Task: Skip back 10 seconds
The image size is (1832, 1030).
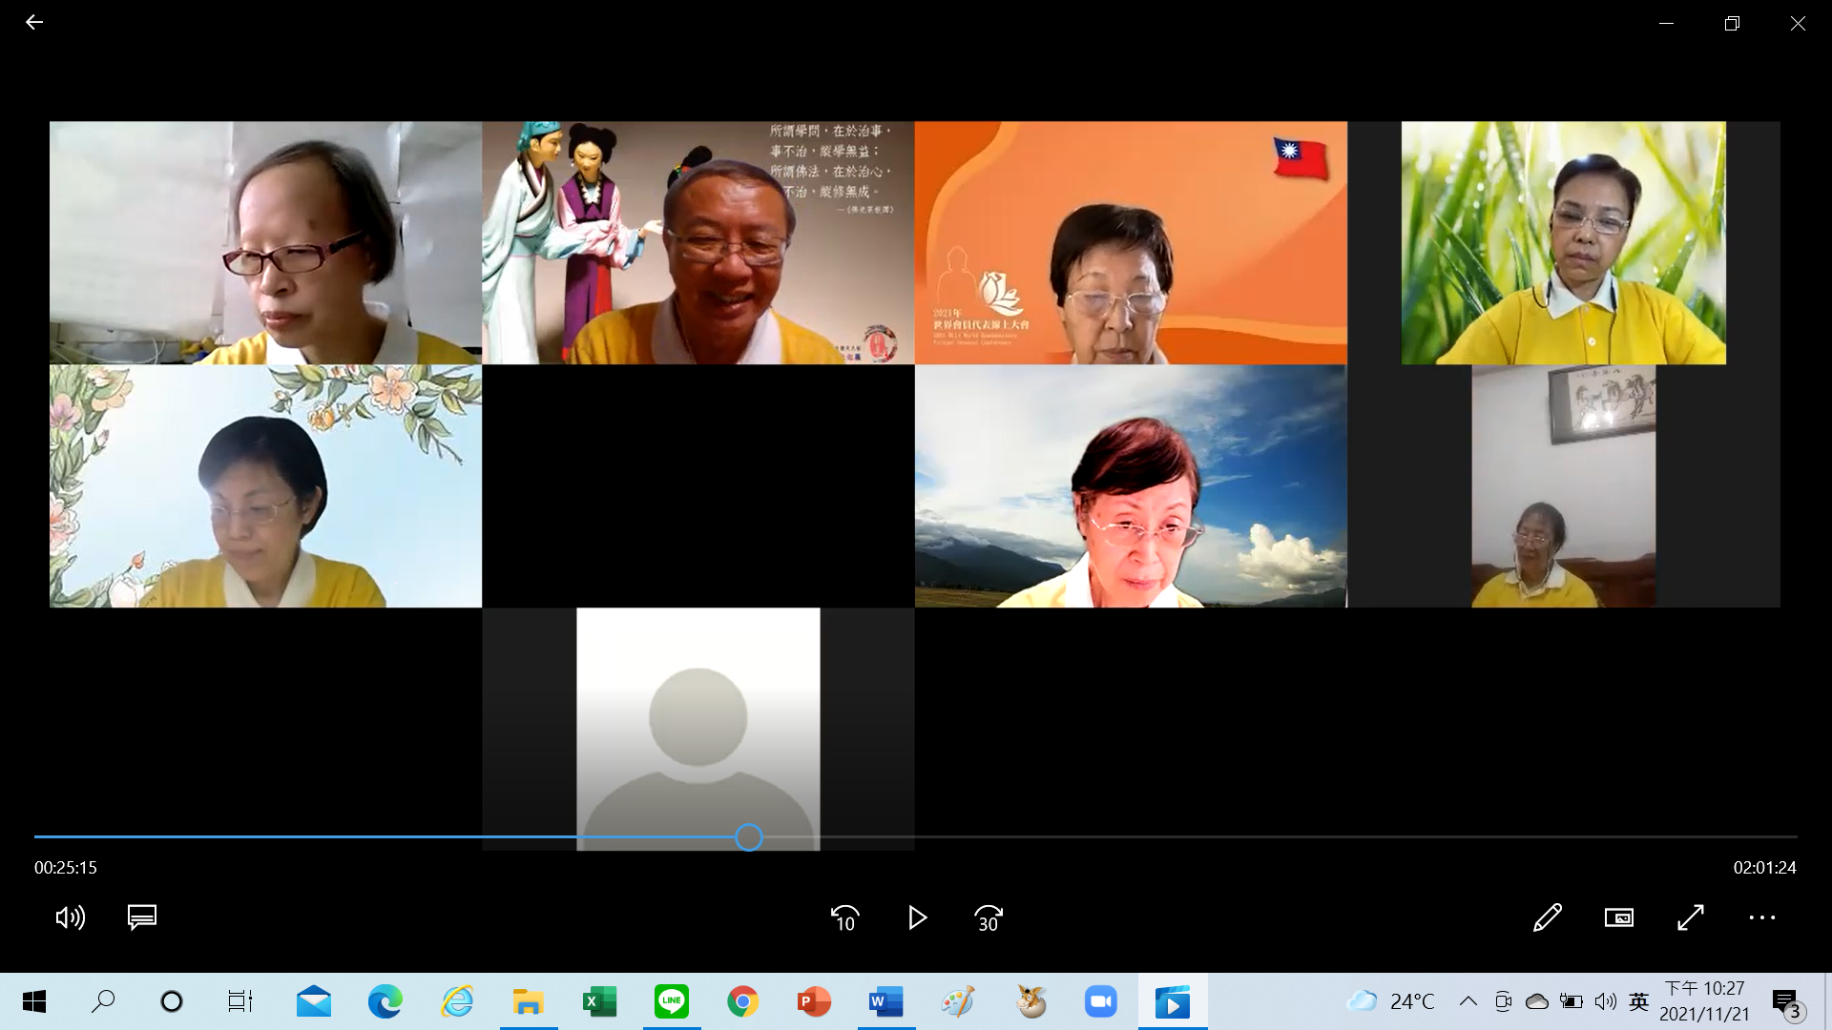Action: (x=844, y=917)
